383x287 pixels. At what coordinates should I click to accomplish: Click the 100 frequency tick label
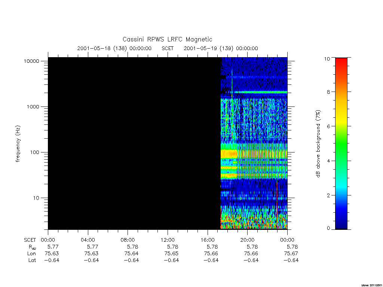(34, 152)
